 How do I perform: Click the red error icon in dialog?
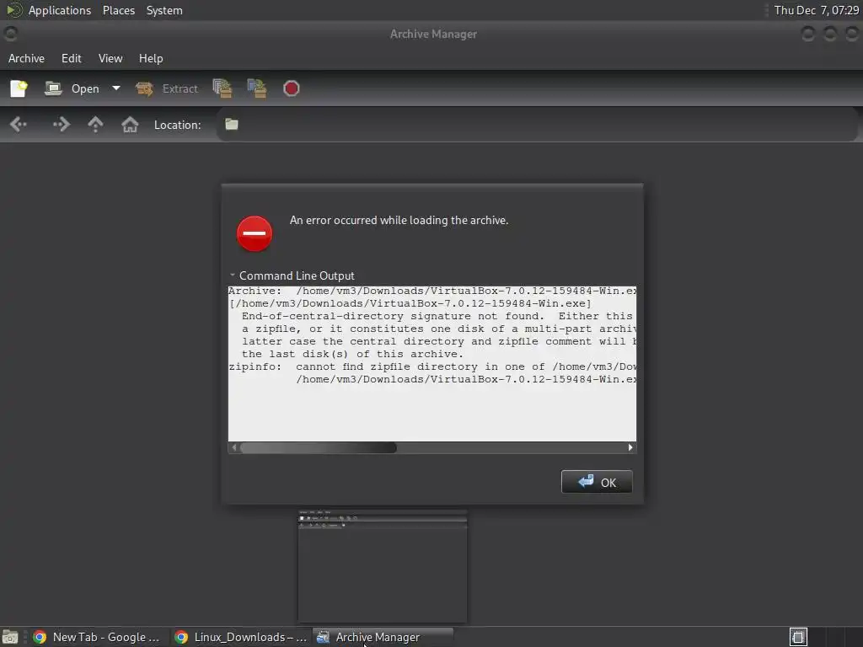[x=255, y=233]
